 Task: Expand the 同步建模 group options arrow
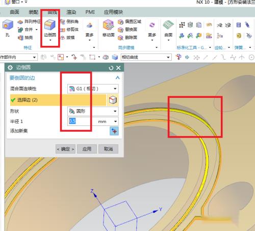157,47
